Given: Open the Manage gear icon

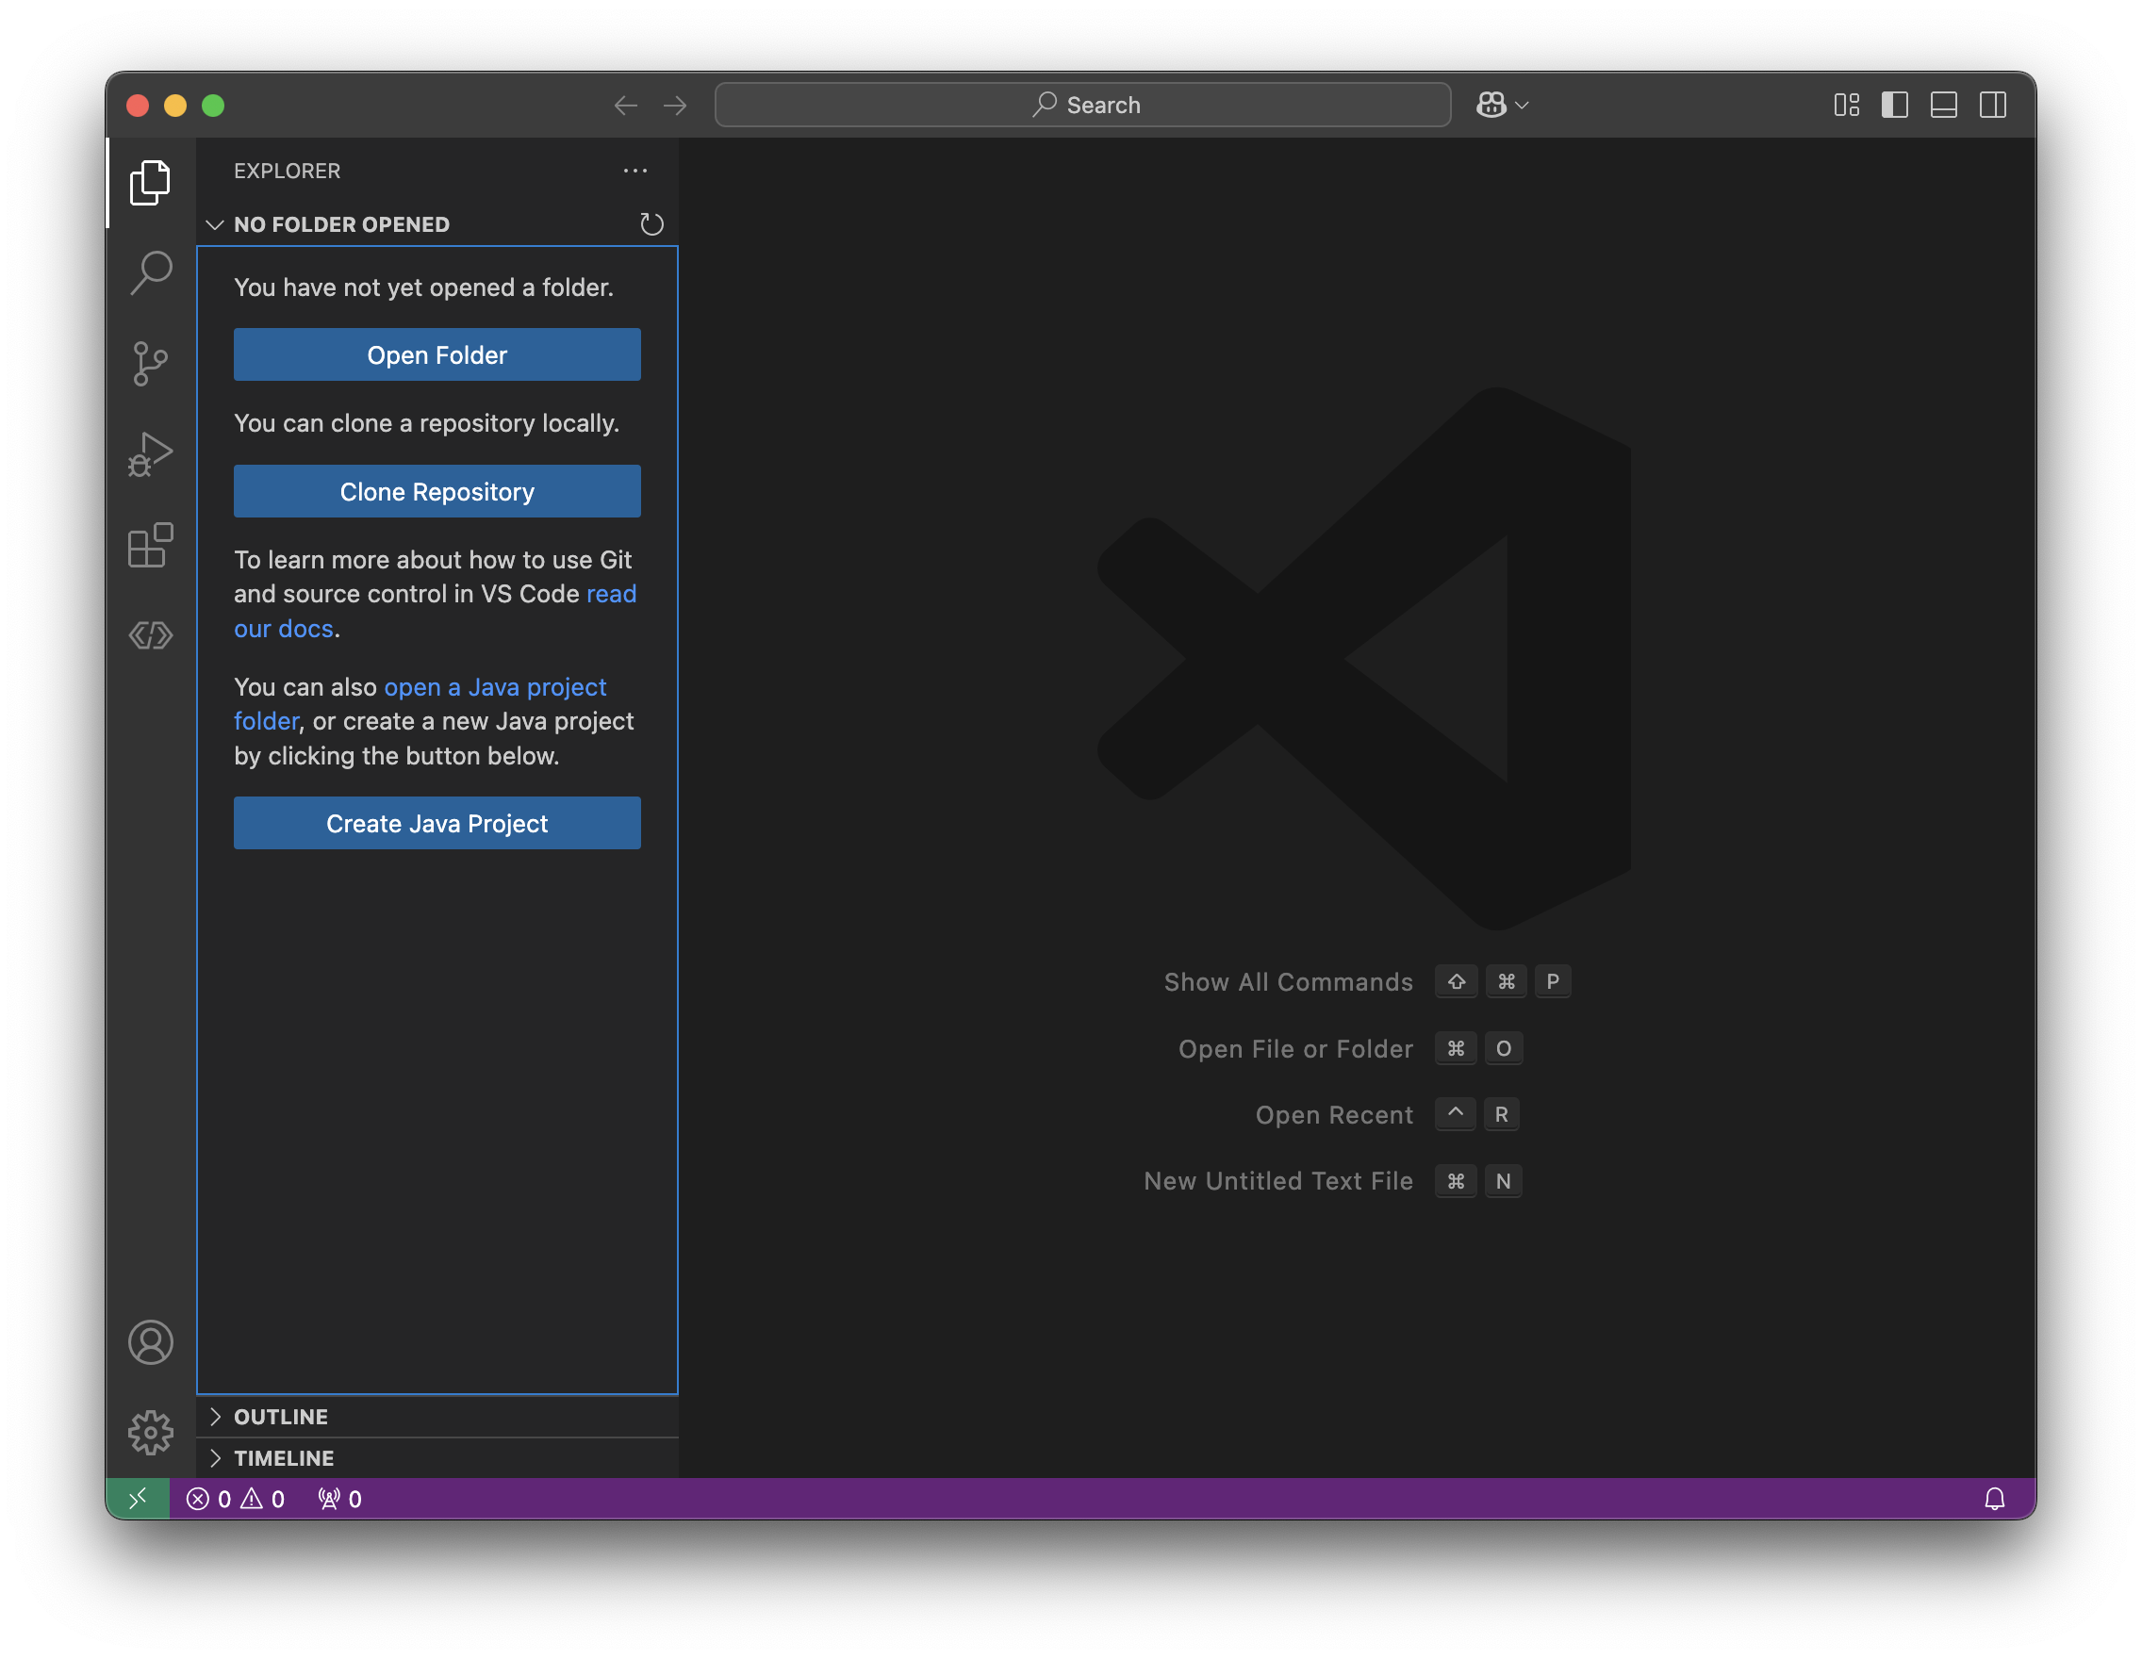Looking at the screenshot, I should (150, 1433).
